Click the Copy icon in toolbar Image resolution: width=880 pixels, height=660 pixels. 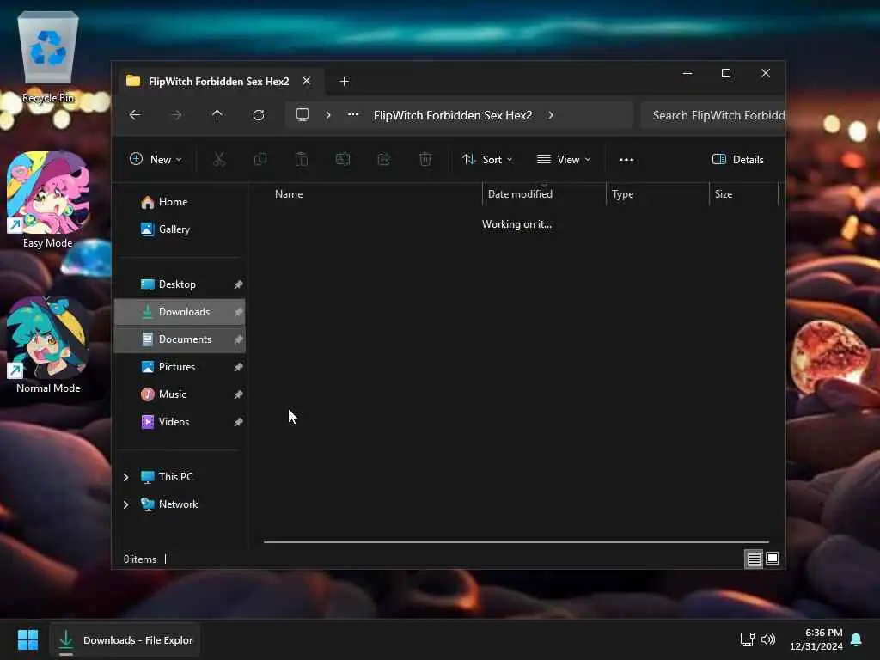click(260, 159)
